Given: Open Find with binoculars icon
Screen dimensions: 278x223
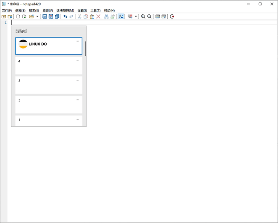Looking at the screenshot, I should tap(106, 17).
